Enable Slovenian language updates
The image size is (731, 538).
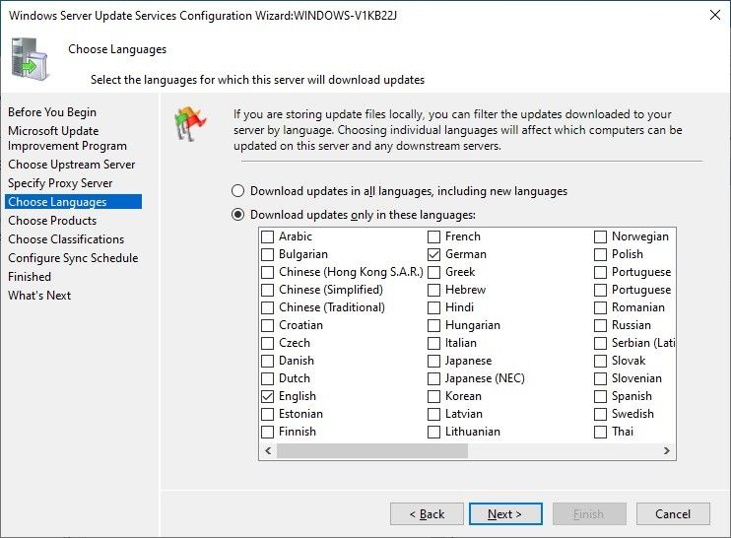601,378
